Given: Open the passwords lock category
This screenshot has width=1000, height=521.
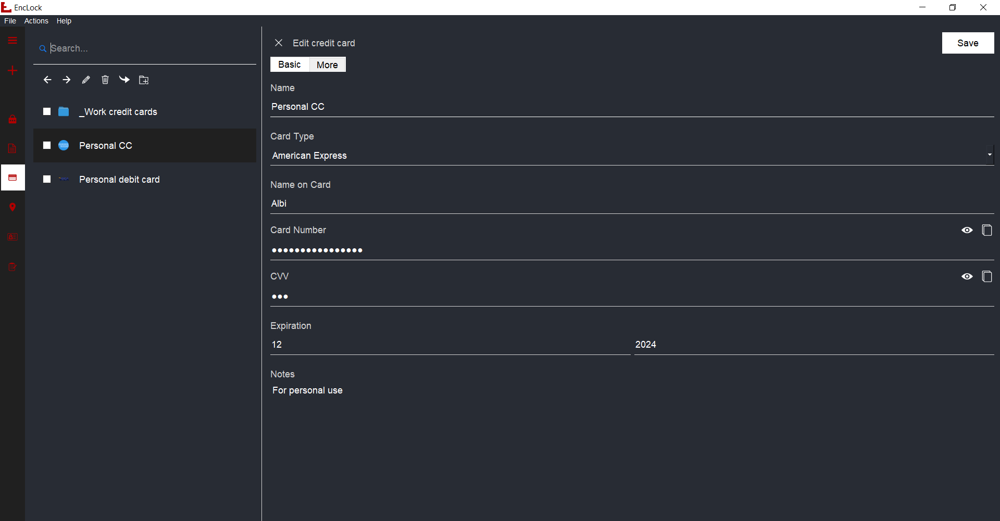Looking at the screenshot, I should coord(12,119).
